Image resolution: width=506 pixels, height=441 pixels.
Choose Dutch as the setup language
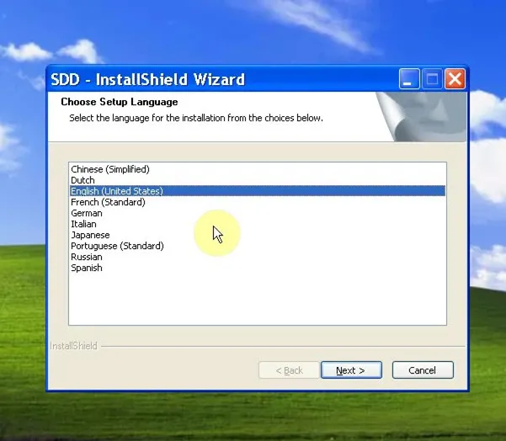pos(83,180)
